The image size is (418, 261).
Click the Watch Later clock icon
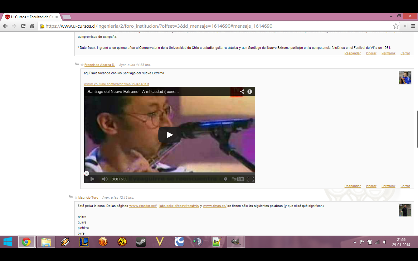tap(226, 179)
